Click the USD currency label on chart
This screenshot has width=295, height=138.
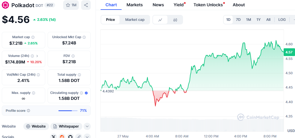[x=291, y=131]
